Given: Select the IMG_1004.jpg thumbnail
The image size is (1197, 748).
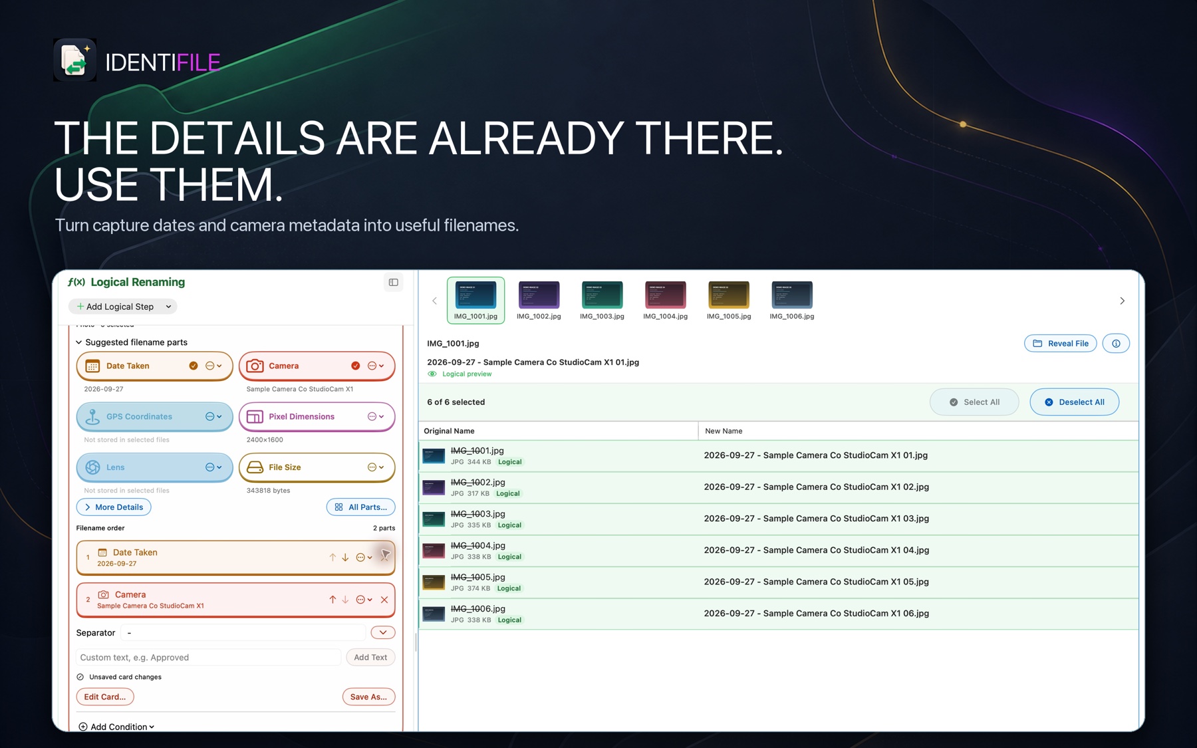Looking at the screenshot, I should [x=665, y=301].
